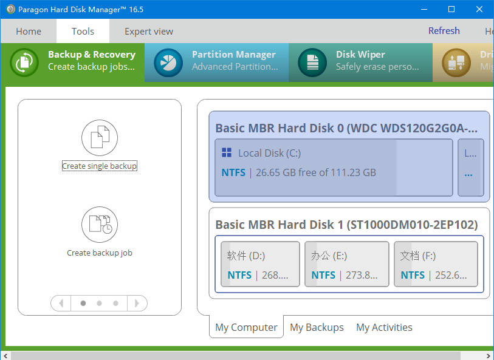494x360 pixels.
Task: Select the second carousel page dot
Action: [x=99, y=304]
